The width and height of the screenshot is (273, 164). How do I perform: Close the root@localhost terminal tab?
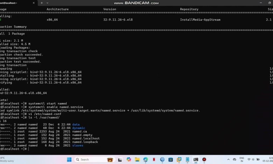tap(34, 3)
